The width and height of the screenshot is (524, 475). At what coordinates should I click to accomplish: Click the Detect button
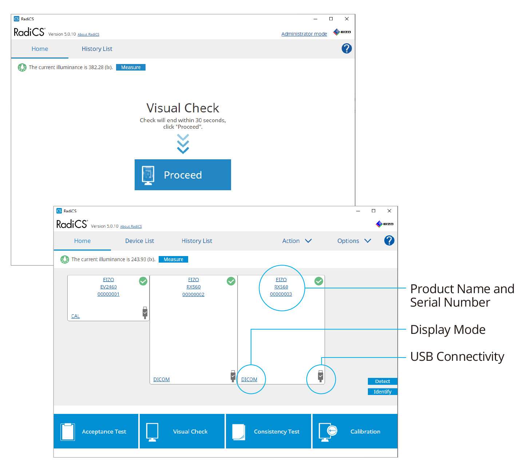click(x=382, y=381)
